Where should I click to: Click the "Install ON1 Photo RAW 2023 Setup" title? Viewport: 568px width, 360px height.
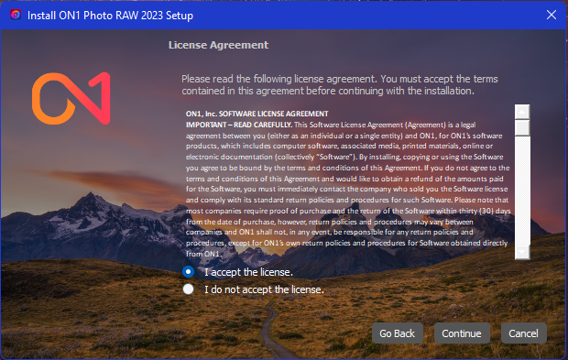tap(111, 16)
